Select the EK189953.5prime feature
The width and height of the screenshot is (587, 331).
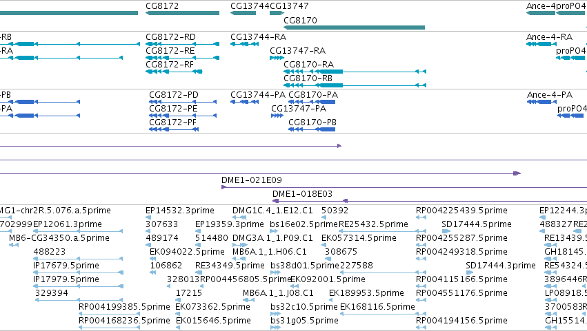(x=331, y=300)
